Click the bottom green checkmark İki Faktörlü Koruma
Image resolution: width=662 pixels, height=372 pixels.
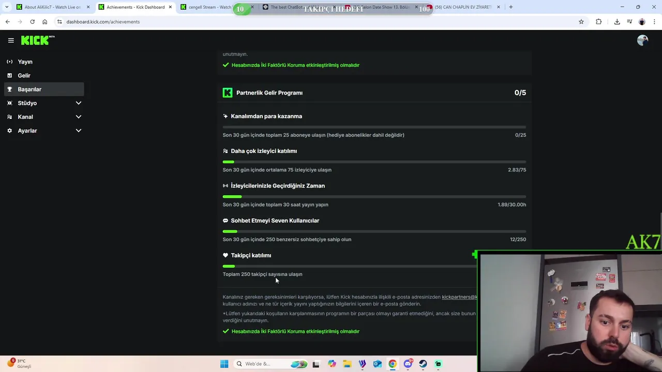pyautogui.click(x=225, y=331)
